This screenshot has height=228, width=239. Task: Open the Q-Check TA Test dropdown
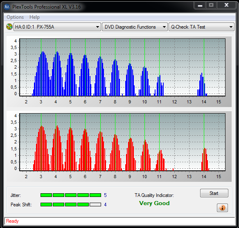coord(201,27)
